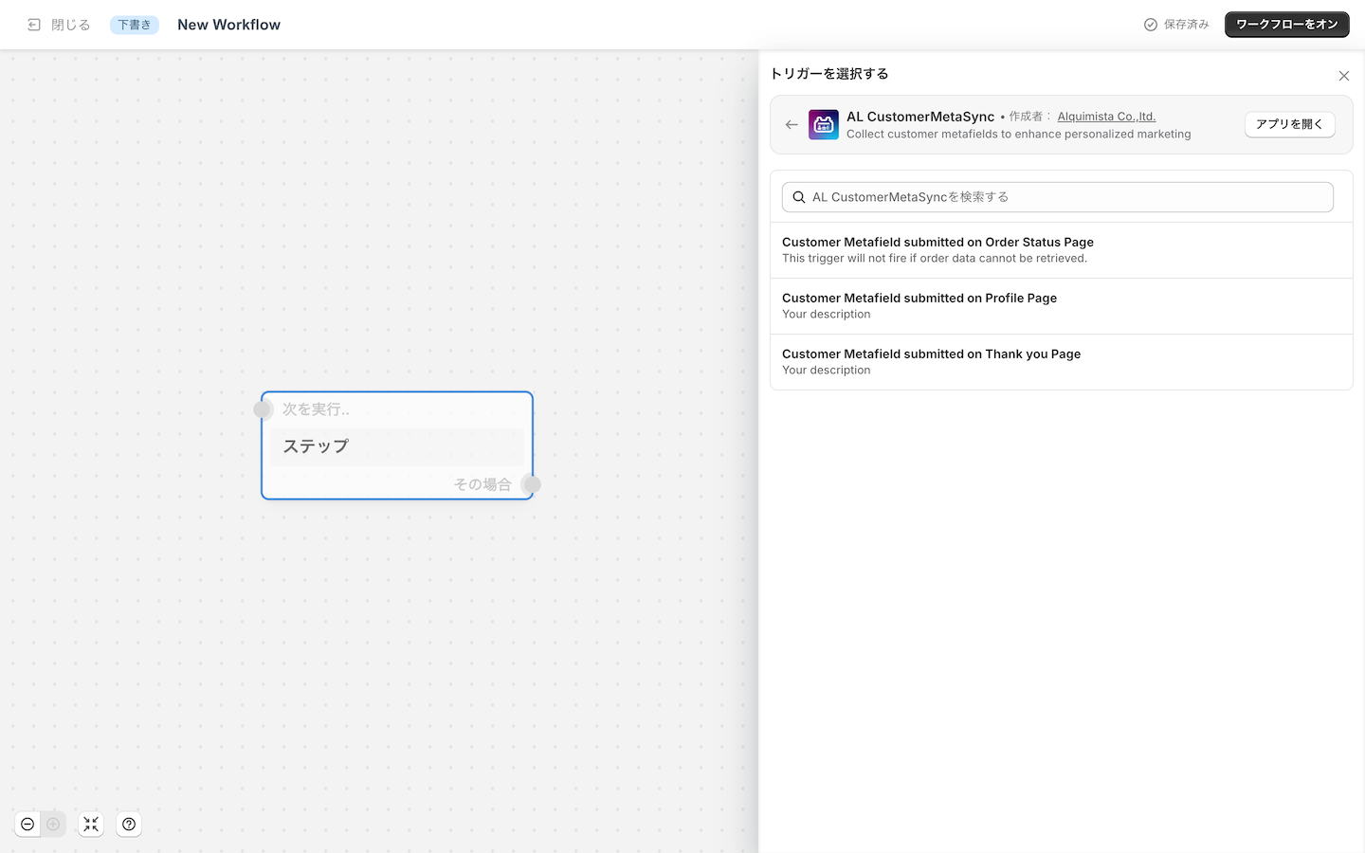Fit the workflow to view
Image resolution: width=1365 pixels, height=853 pixels.
[91, 825]
